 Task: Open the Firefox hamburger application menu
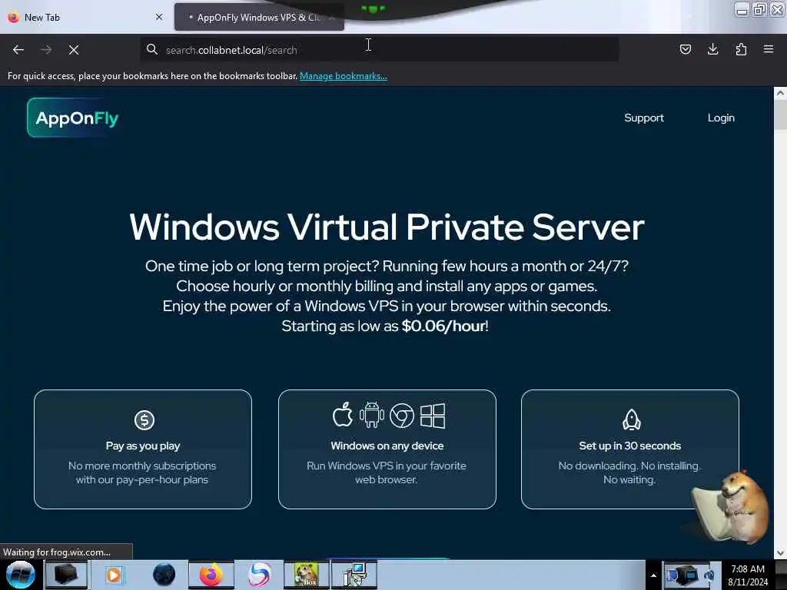(x=769, y=49)
